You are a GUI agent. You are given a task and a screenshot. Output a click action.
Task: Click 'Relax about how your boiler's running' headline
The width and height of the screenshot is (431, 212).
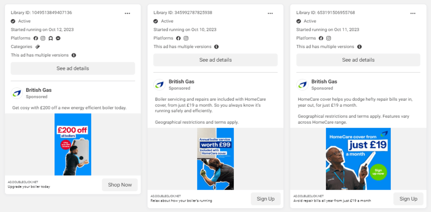(x=181, y=201)
